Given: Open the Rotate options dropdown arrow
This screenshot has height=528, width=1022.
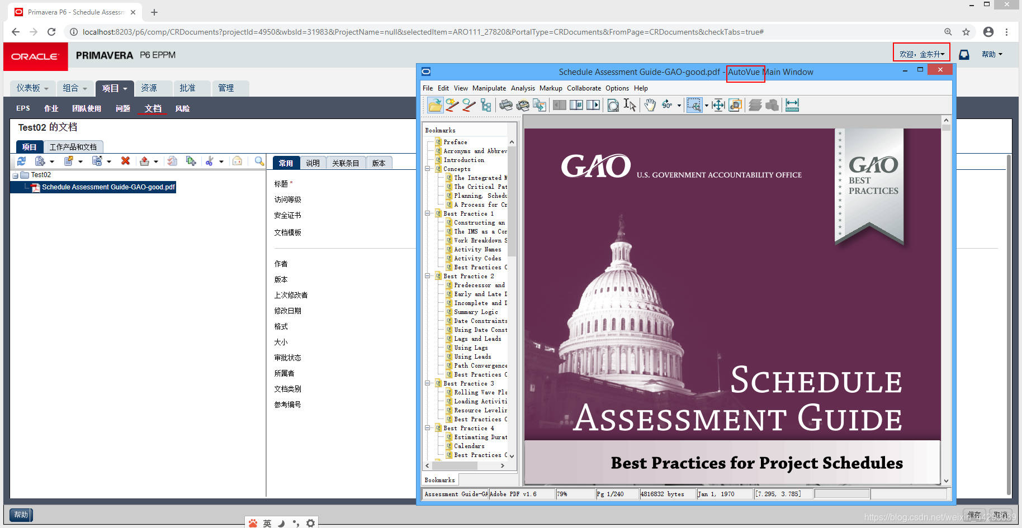Looking at the screenshot, I should [679, 105].
